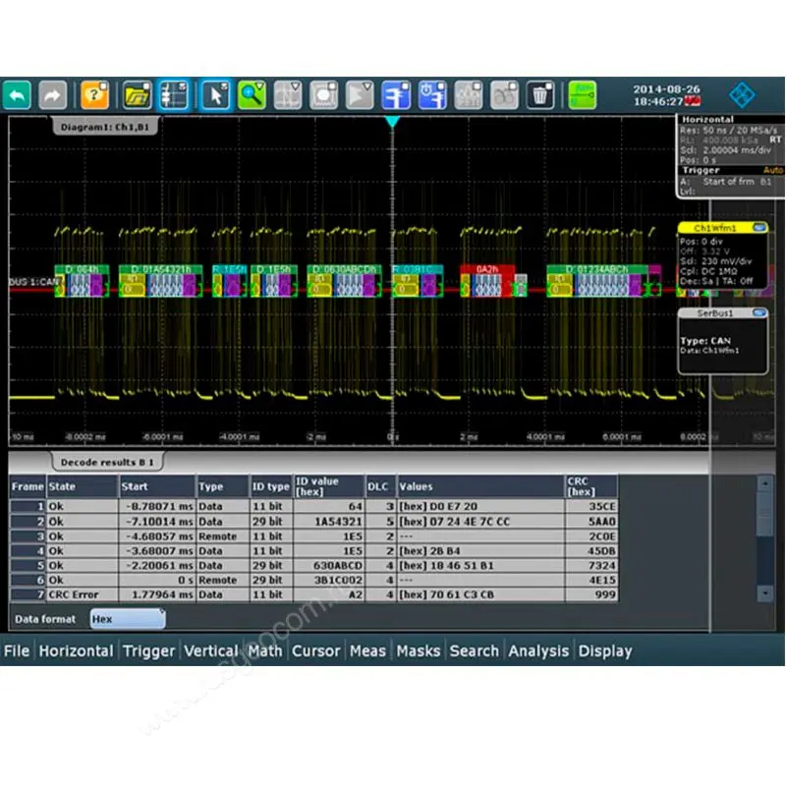Click the redo arrow icon
786x786 pixels.
click(53, 94)
